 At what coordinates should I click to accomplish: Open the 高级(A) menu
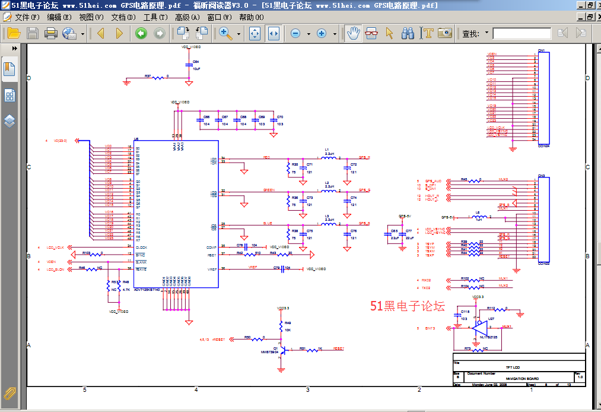[187, 17]
